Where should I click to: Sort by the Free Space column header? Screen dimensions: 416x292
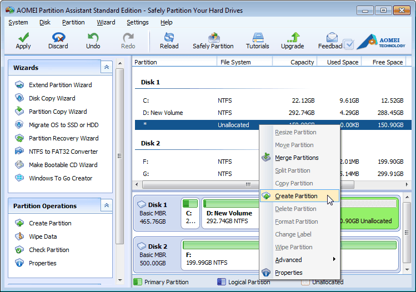(x=383, y=62)
